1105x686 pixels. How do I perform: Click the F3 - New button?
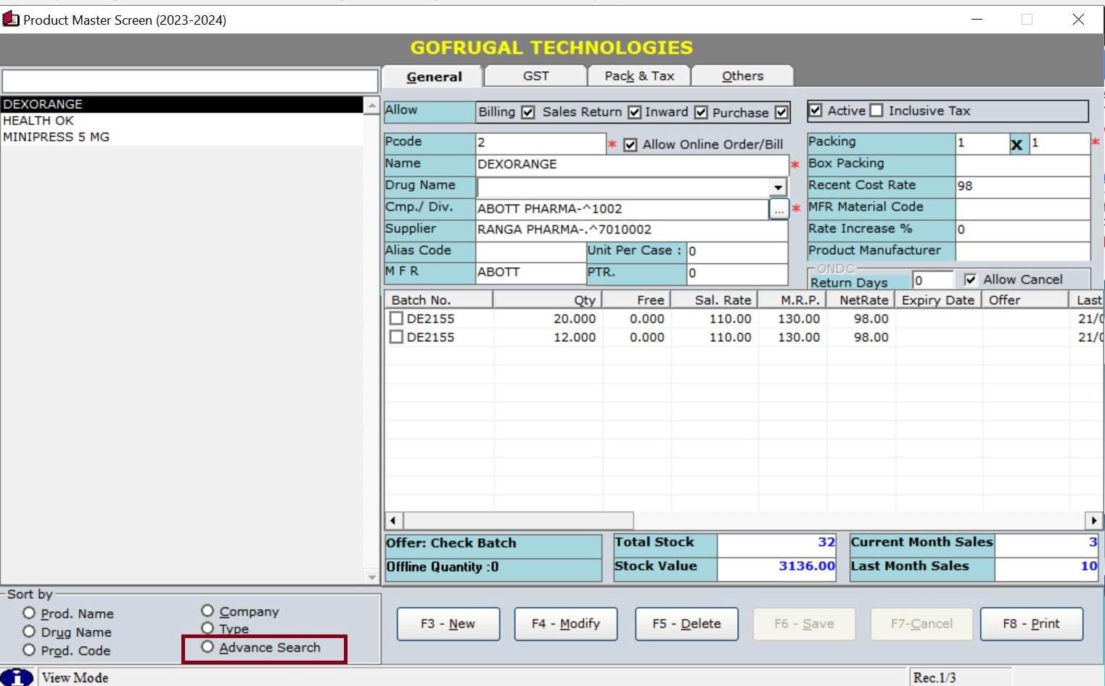[448, 624]
